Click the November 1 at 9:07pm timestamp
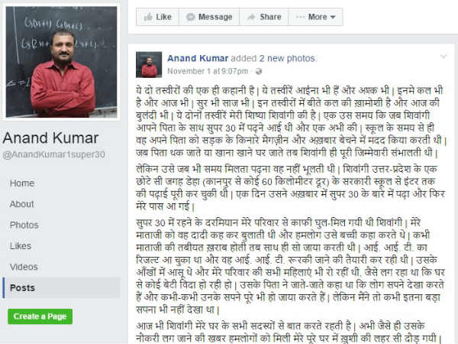 pyautogui.click(x=208, y=71)
